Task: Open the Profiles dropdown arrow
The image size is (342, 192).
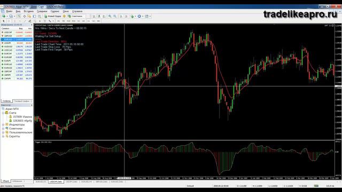Action: pyautogui.click(x=14, y=16)
